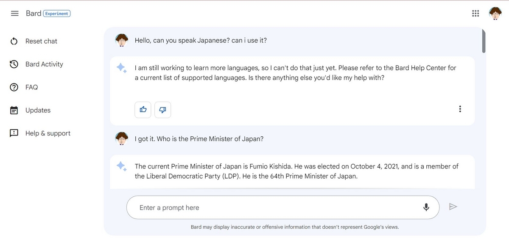Click the Updates calendar icon
This screenshot has height=243, width=509.
[x=14, y=110]
